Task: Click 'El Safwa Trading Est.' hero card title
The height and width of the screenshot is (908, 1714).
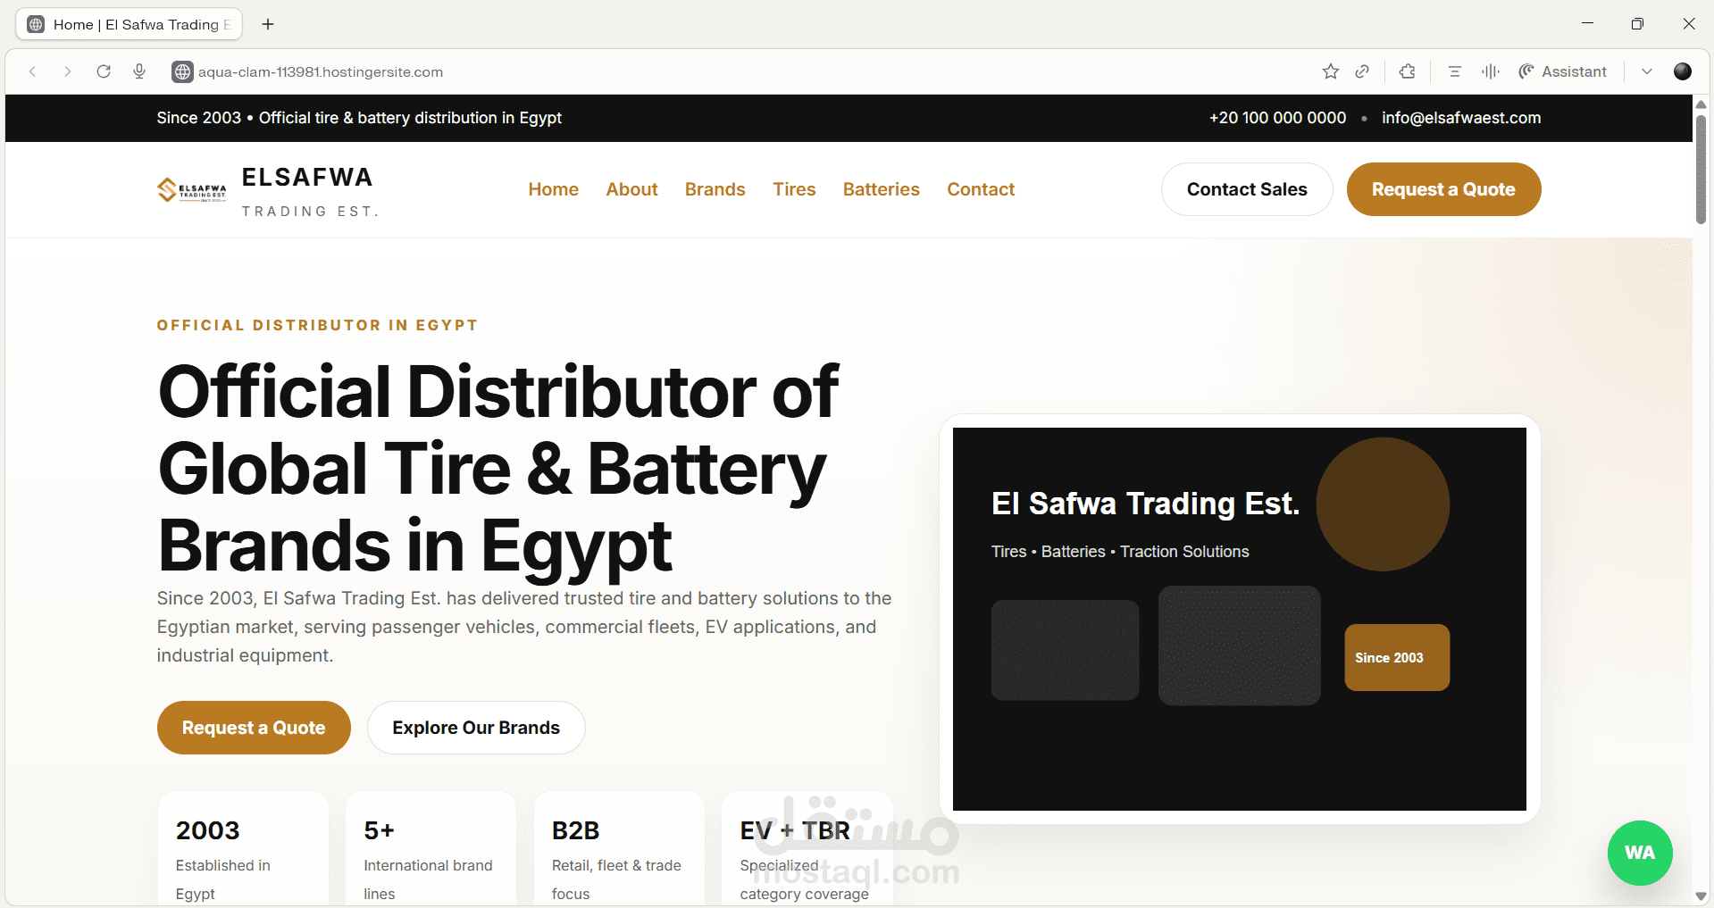Action: [1145, 504]
